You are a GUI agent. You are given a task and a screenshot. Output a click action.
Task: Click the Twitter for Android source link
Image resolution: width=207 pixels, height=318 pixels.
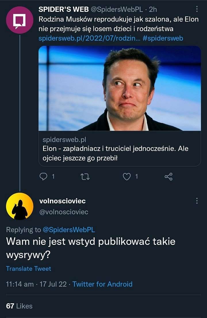102,284
